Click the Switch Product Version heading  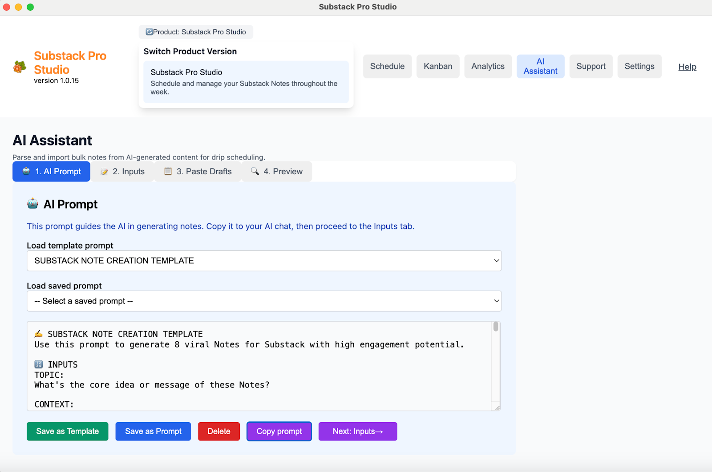click(x=190, y=51)
